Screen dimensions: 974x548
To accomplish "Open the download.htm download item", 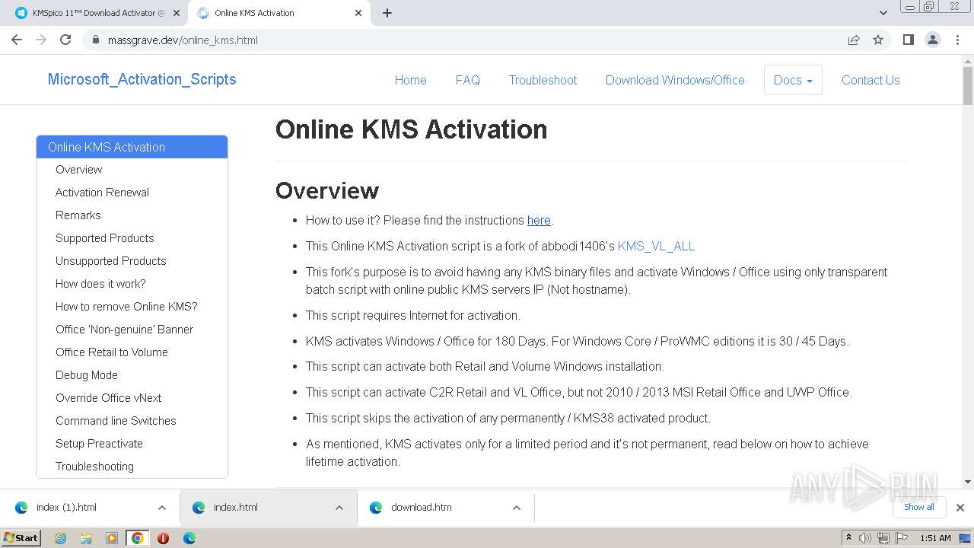I will (432, 508).
